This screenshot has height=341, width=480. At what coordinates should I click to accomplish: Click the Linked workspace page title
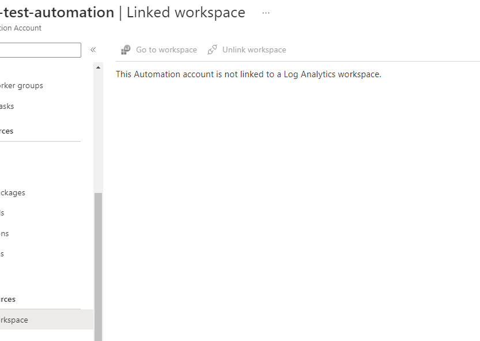[x=184, y=12]
